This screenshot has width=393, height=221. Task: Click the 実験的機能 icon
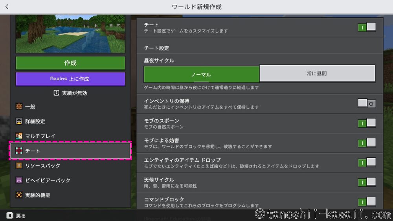(19, 195)
